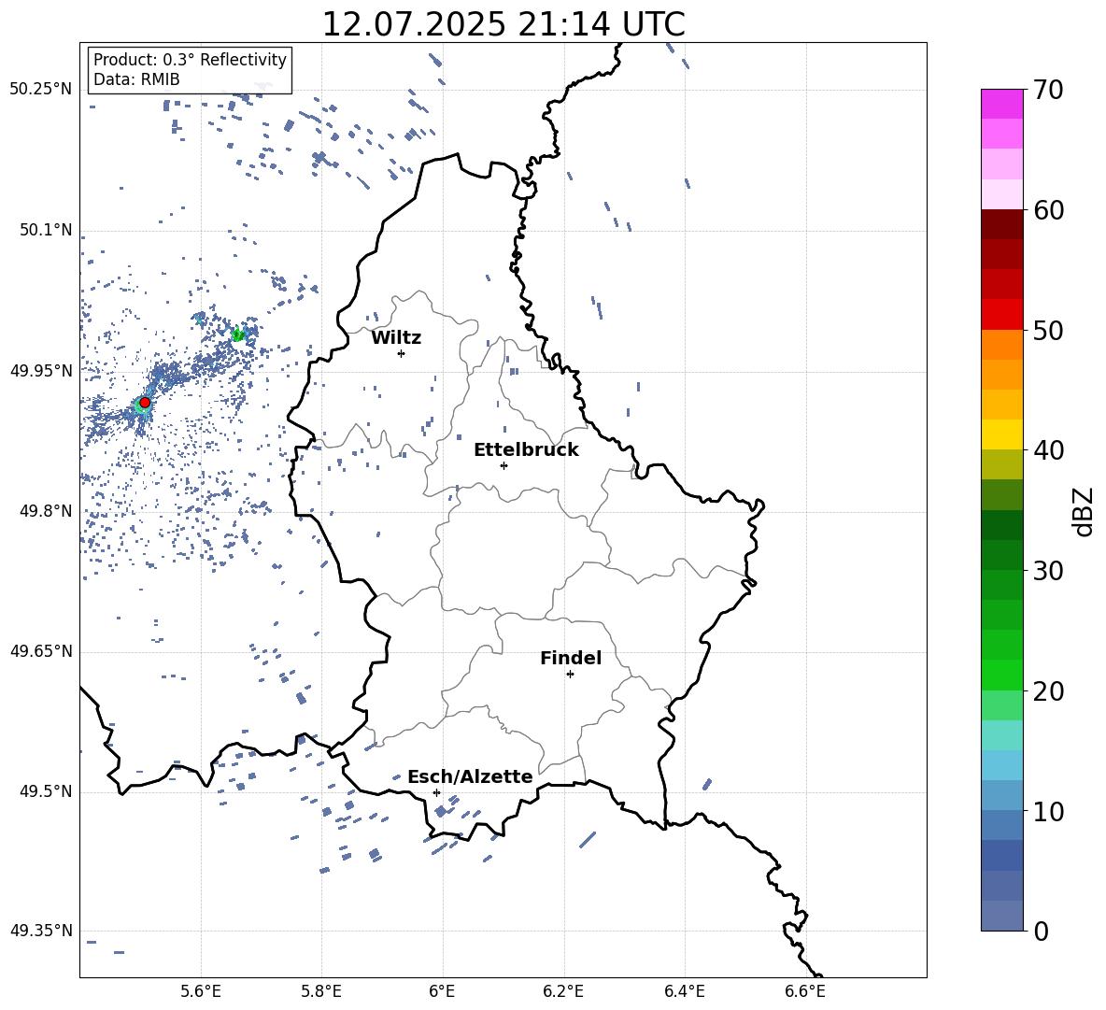Click the colorbar tick label 20
The width and height of the screenshot is (1106, 1010).
tap(1048, 691)
